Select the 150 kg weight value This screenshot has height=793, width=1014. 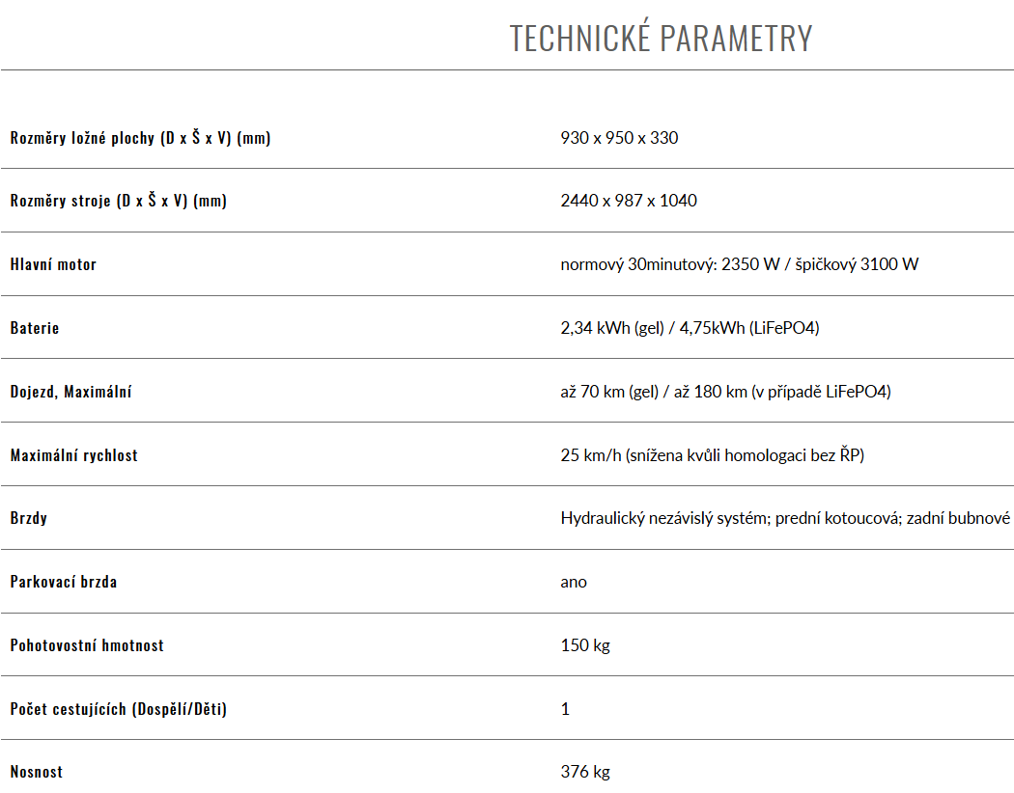pyautogui.click(x=585, y=646)
